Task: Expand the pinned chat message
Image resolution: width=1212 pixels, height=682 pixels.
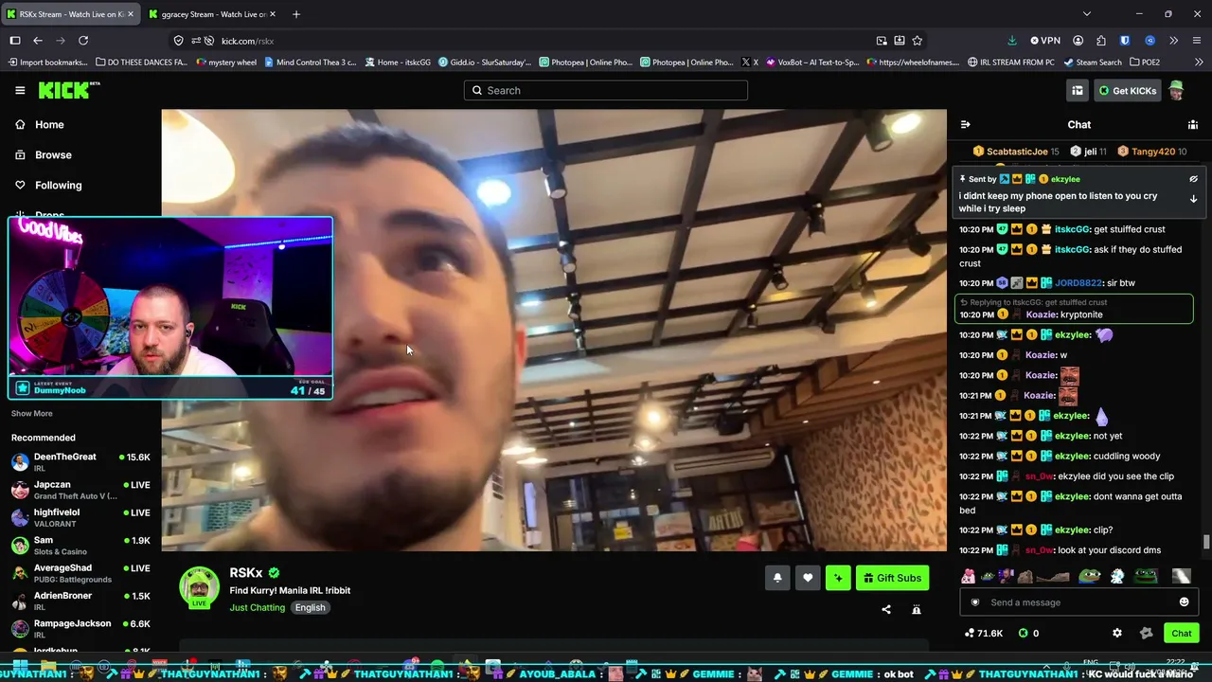Action: (x=1193, y=199)
